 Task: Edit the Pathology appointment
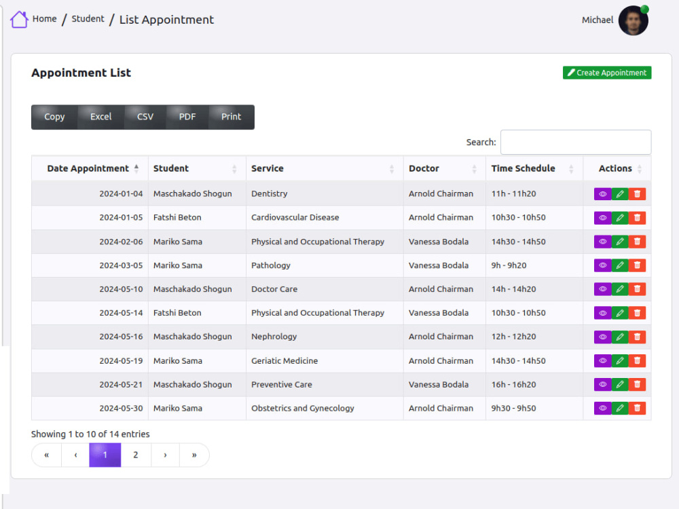pos(620,265)
